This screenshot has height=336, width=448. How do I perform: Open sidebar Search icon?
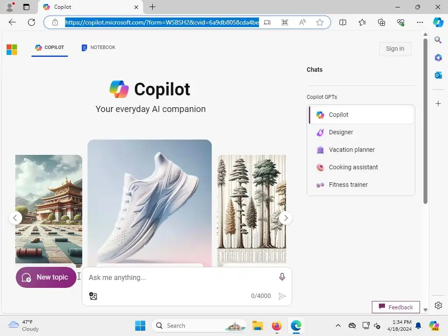tap(438, 40)
